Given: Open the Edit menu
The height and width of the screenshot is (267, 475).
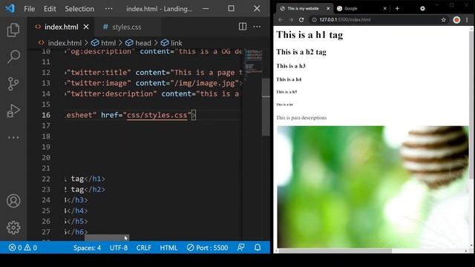Looking at the screenshot, I should pyautogui.click(x=50, y=9).
